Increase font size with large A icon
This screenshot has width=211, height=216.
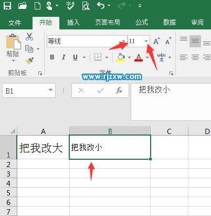click(156, 41)
